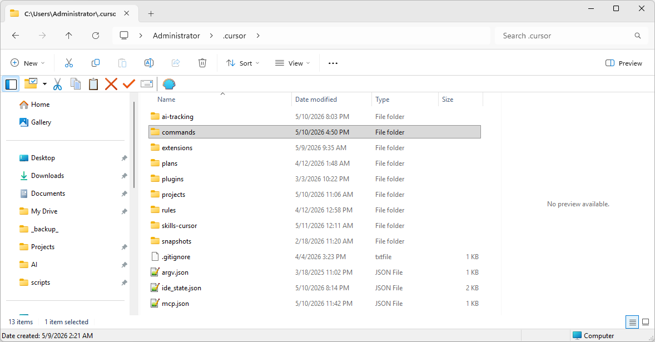Open Home in the navigation pane
Viewport: 655px width, 342px height.
click(34, 105)
